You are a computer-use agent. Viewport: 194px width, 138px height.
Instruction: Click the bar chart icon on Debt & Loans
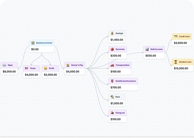pos(147,49)
